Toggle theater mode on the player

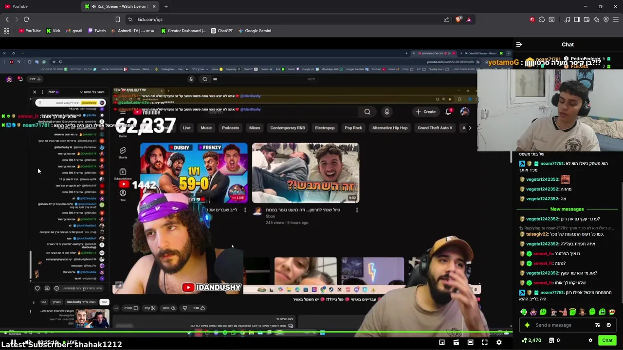470,342
